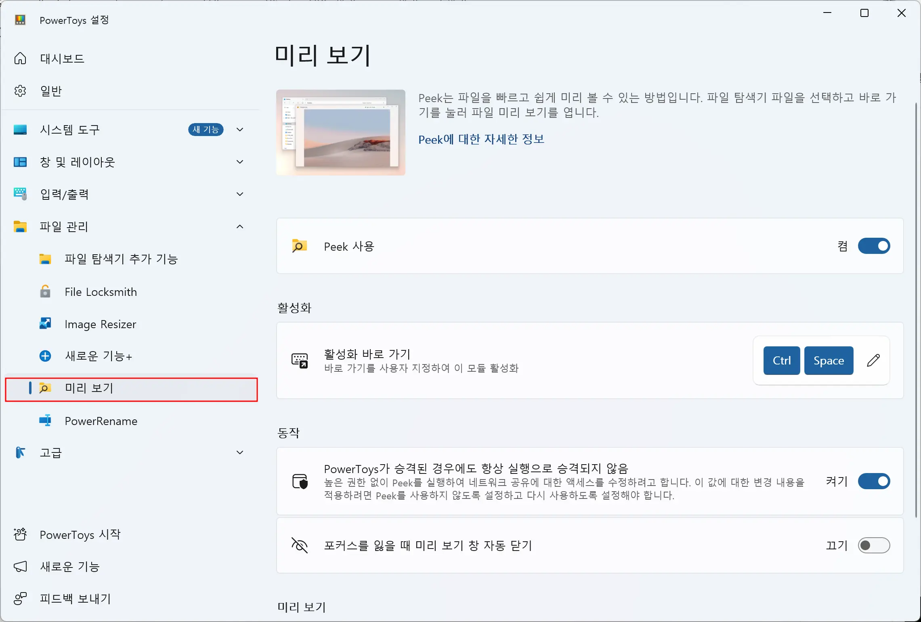
Task: Expand the 시스템 도구 section
Action: click(x=239, y=130)
